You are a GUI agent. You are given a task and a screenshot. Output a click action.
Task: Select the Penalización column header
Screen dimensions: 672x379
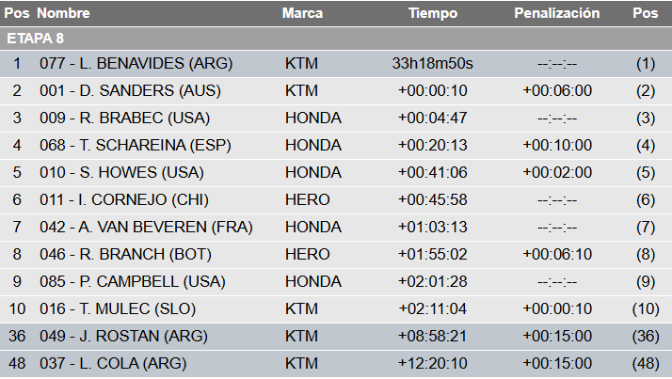(x=557, y=14)
